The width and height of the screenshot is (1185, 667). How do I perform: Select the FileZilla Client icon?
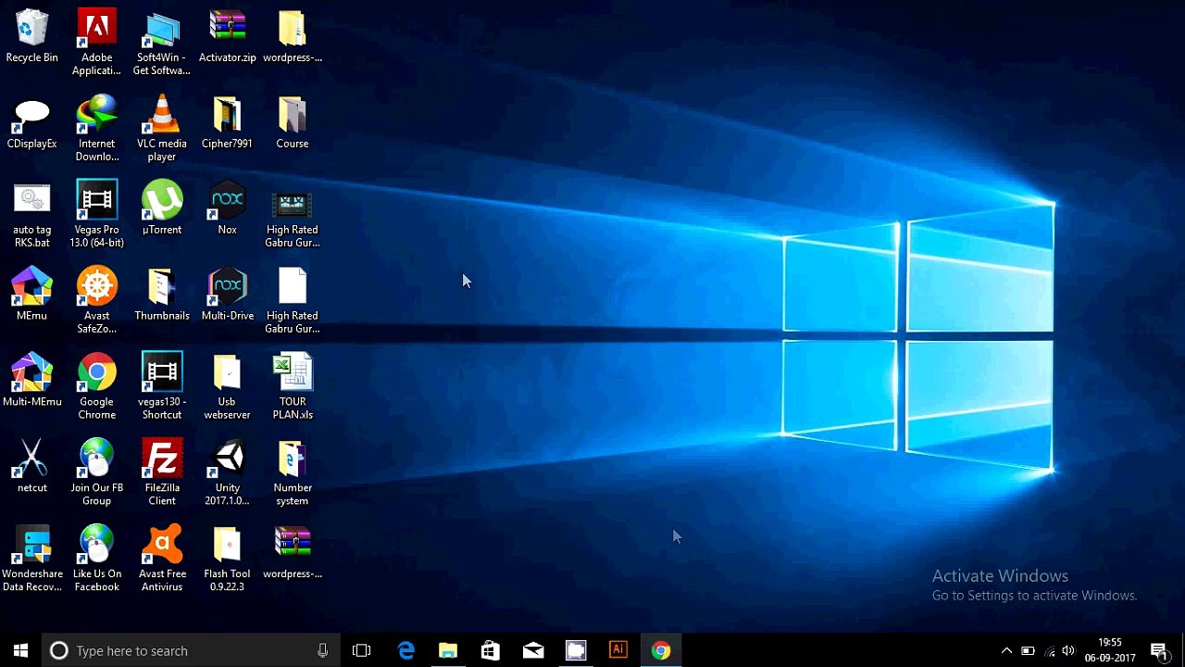coord(162,473)
